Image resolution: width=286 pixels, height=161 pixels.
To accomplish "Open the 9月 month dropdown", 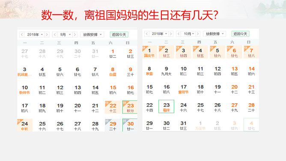I will [65, 34].
